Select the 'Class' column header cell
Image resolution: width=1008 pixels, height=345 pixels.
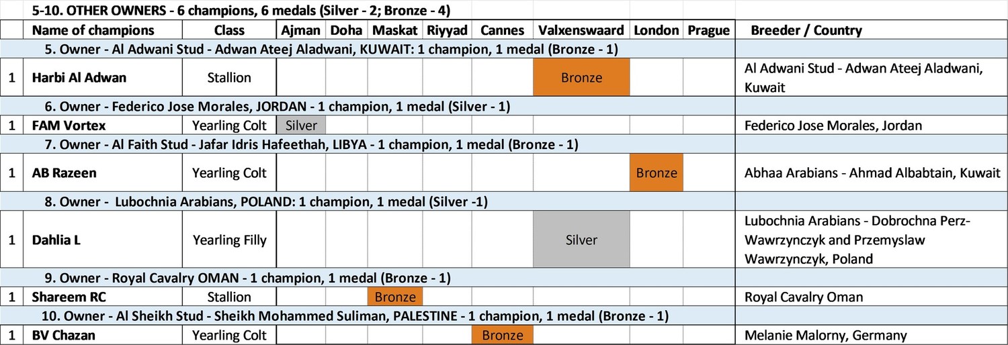coord(229,30)
